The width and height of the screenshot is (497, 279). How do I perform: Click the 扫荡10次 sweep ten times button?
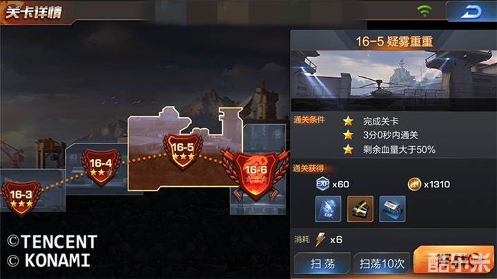[x=382, y=263]
